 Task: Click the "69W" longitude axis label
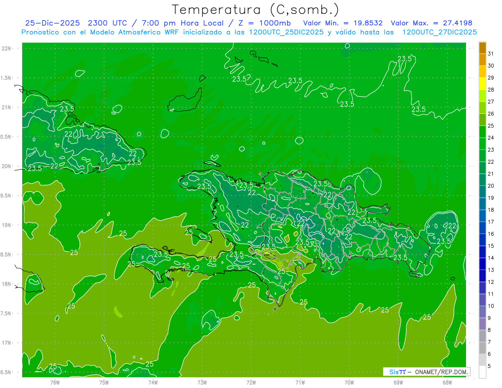coord(398,382)
